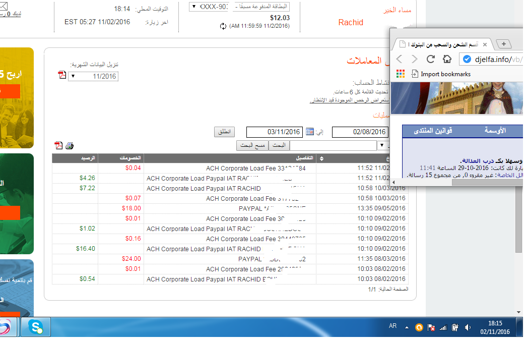
Task: Open the pending authorizations link under account activity
Action: pos(349,100)
